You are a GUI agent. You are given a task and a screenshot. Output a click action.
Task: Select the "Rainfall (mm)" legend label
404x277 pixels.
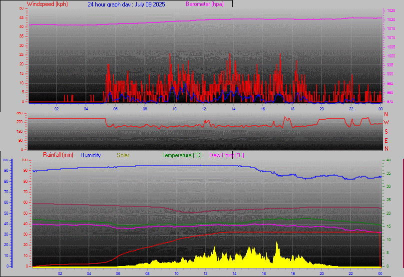pos(58,155)
